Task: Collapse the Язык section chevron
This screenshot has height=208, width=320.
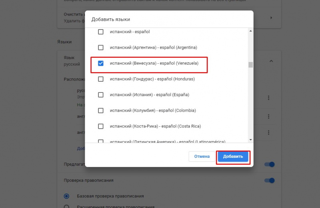Action: pos(271,61)
